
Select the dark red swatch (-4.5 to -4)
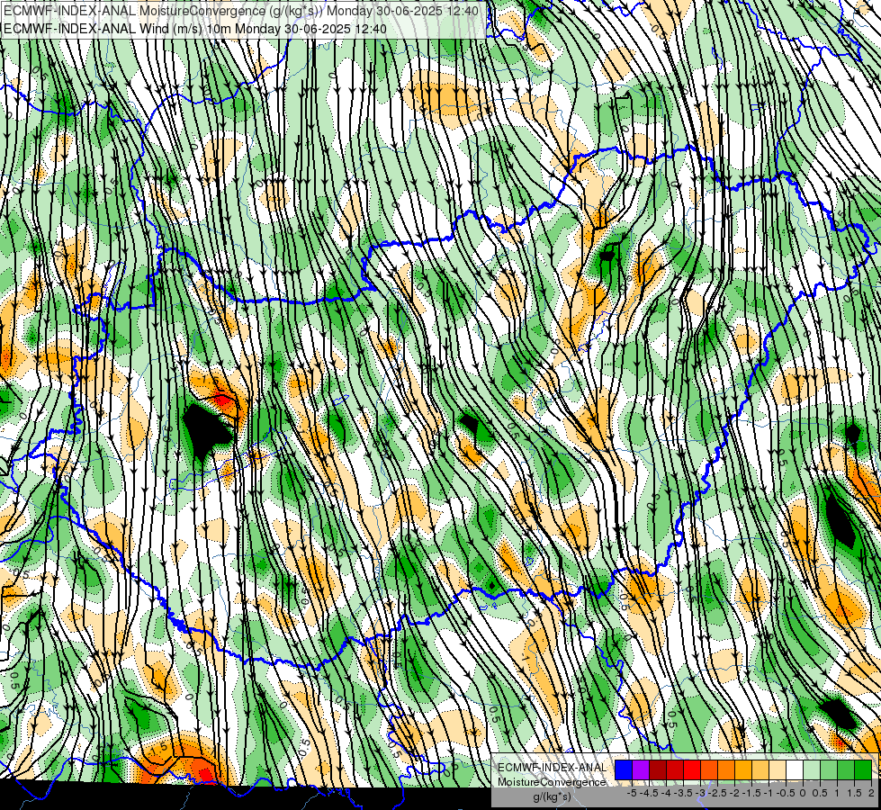[x=658, y=769]
